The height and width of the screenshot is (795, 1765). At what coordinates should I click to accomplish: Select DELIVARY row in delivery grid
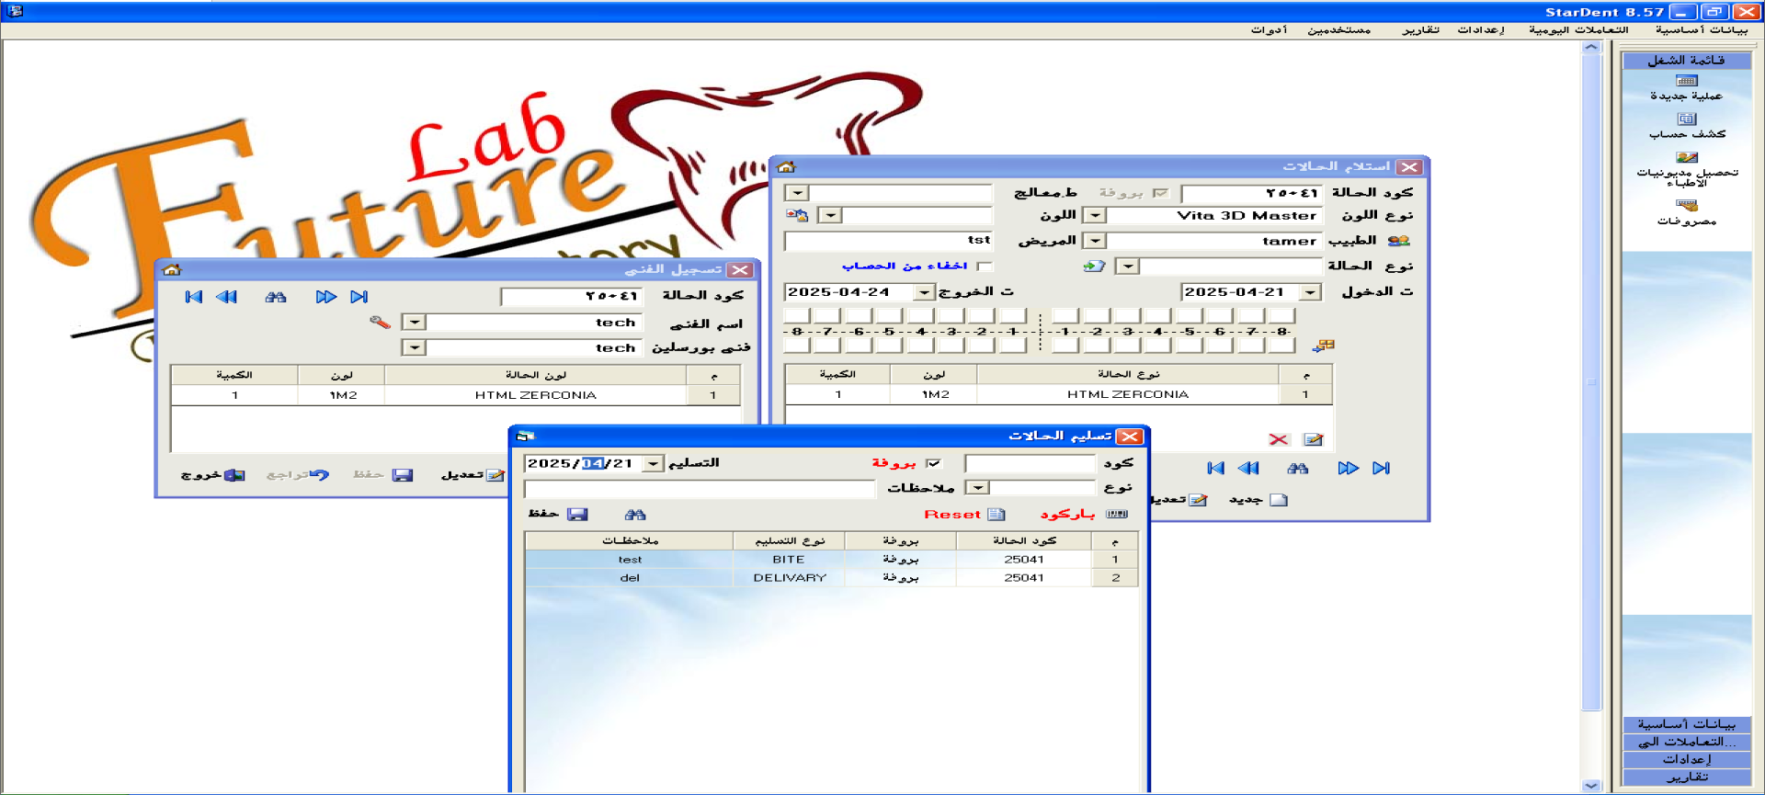(831, 577)
